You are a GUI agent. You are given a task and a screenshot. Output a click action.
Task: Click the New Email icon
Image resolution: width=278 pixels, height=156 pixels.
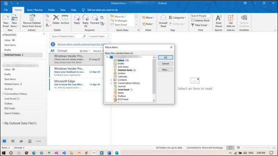tap(6, 21)
